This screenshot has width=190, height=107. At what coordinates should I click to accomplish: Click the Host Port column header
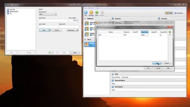click(145, 32)
